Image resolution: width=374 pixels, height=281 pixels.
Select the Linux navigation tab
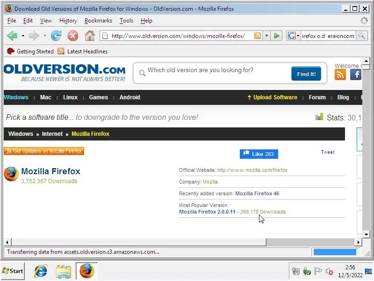tap(71, 97)
